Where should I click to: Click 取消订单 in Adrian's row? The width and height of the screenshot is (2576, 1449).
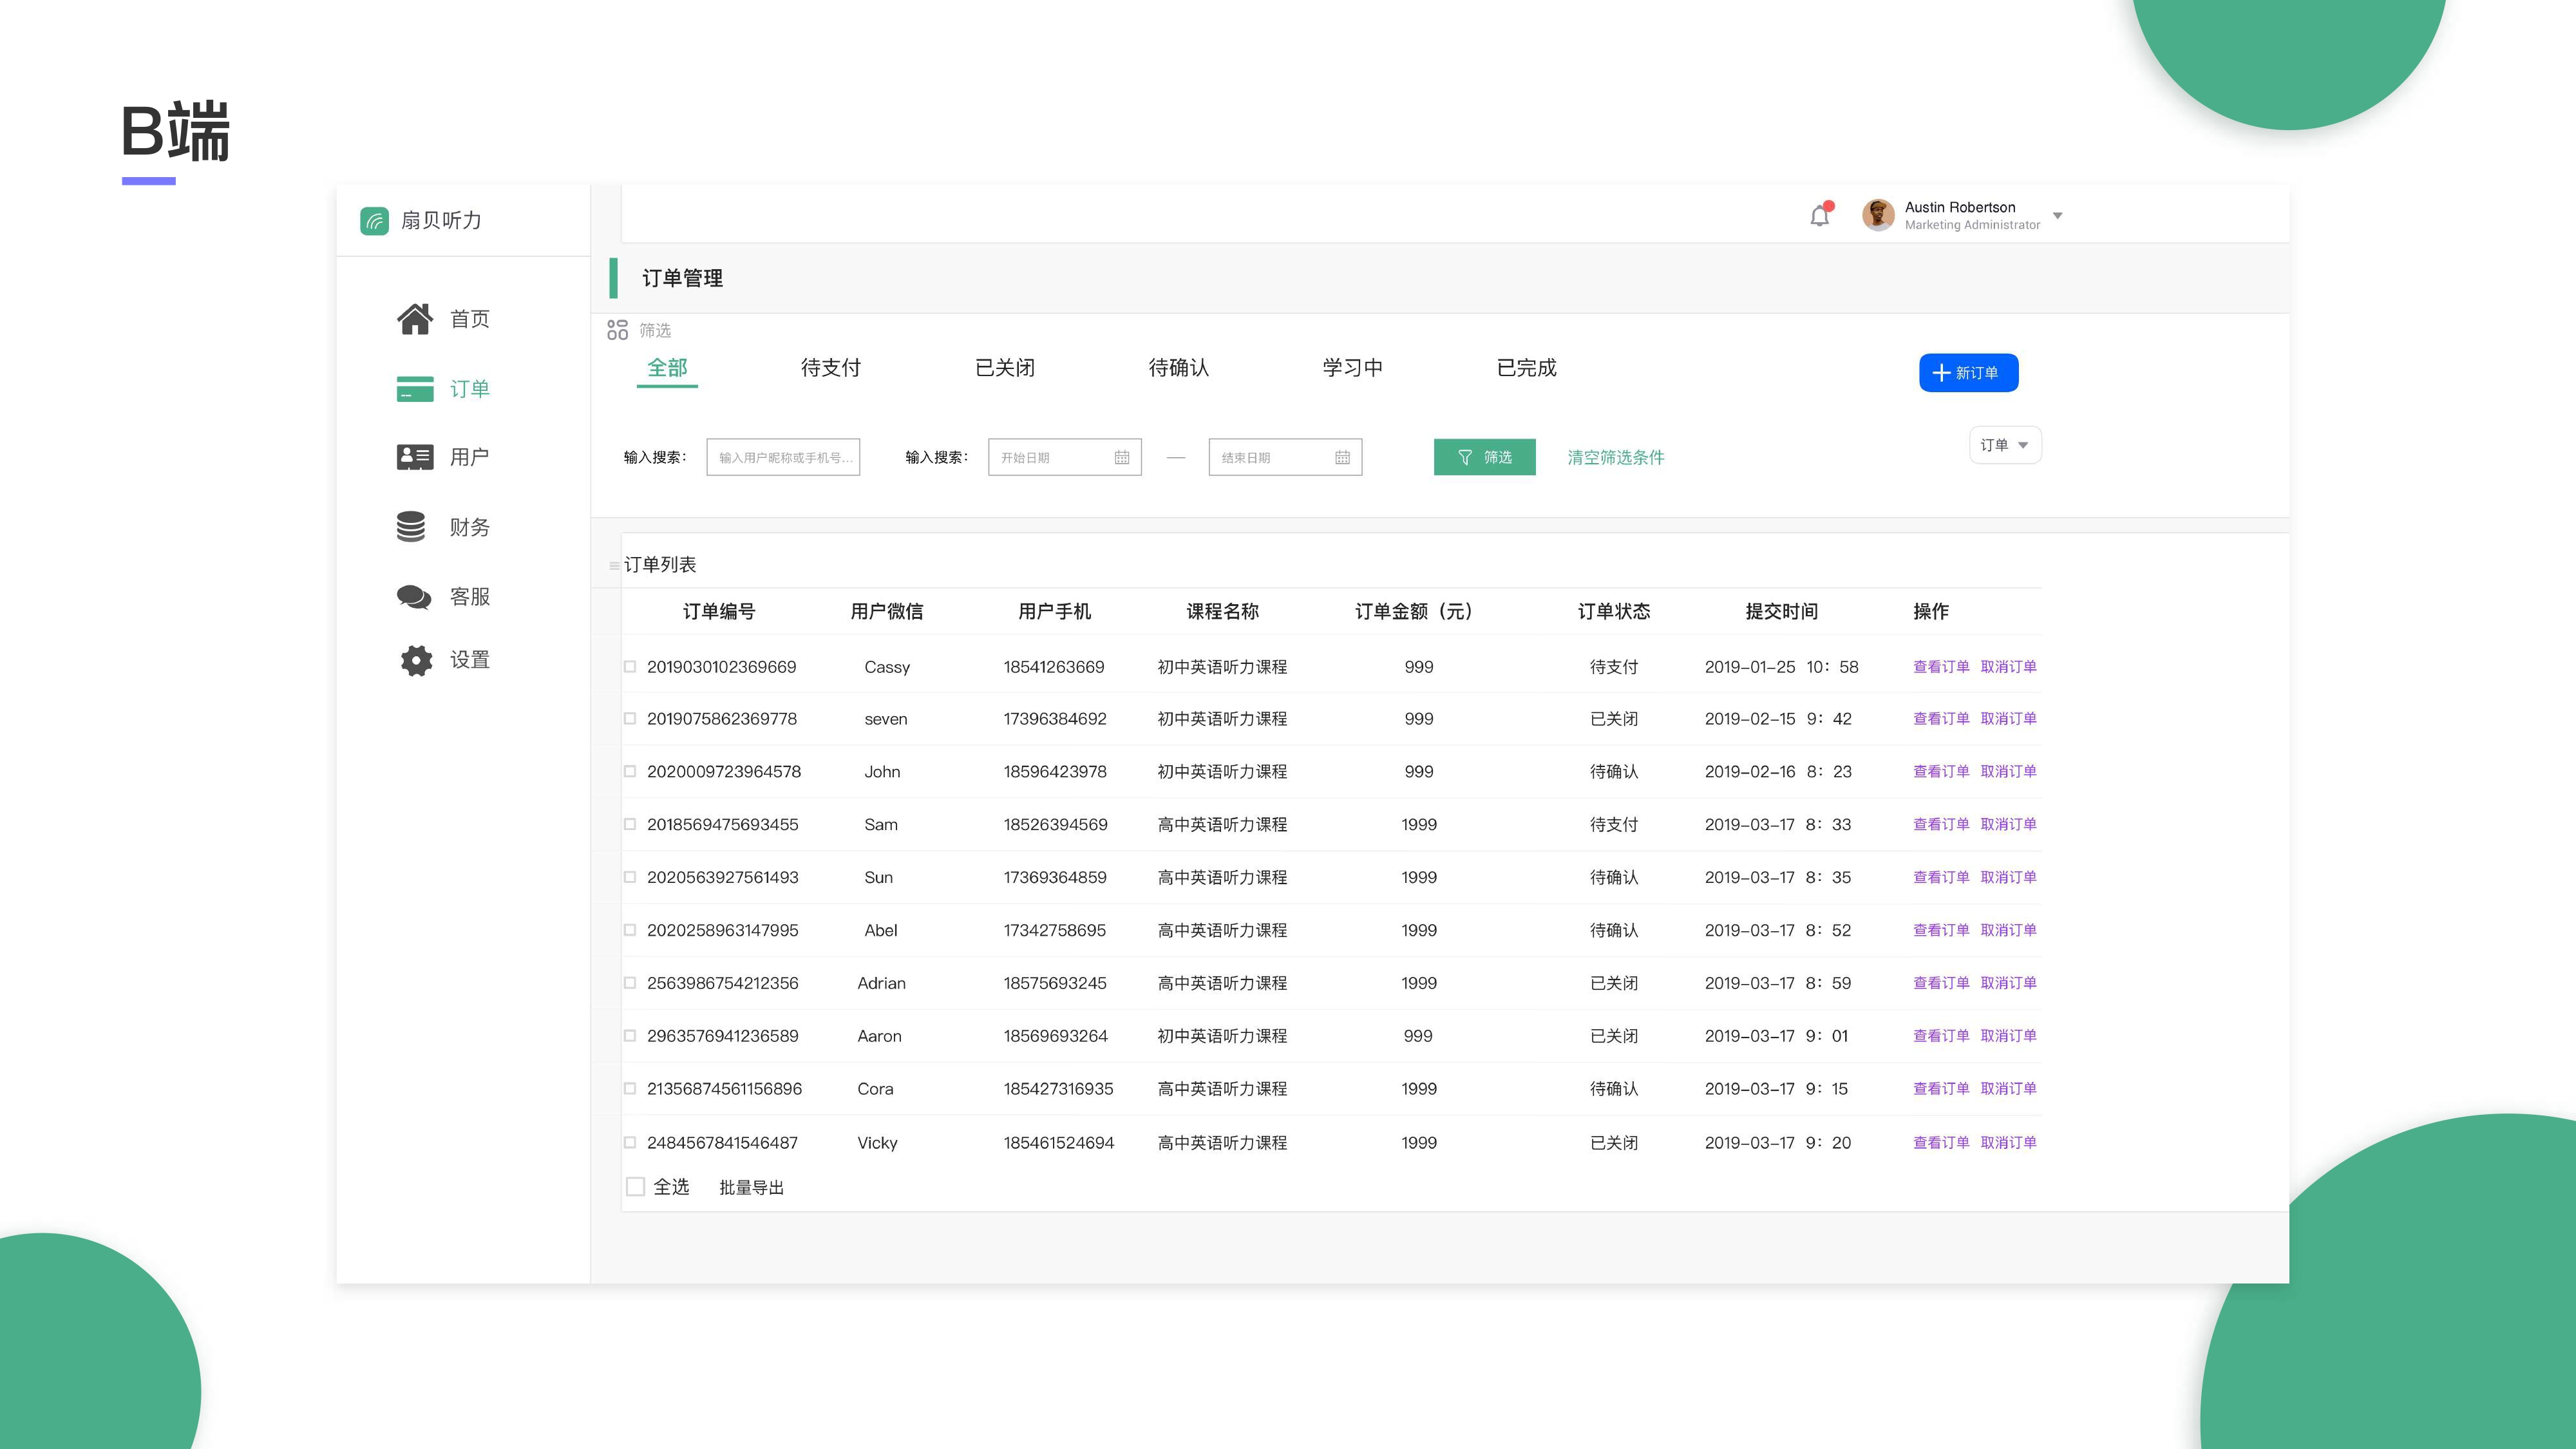(2008, 984)
